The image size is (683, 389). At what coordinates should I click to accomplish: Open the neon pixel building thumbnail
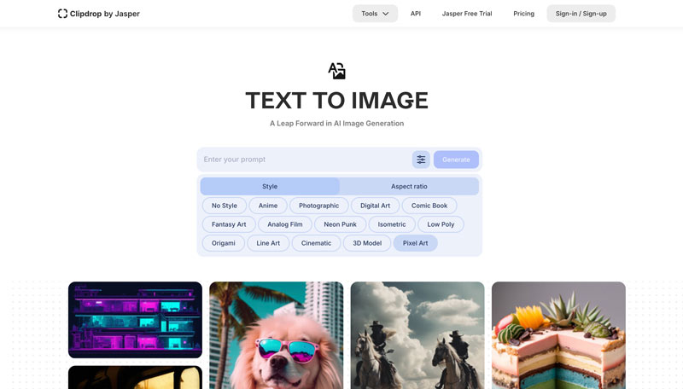click(135, 320)
